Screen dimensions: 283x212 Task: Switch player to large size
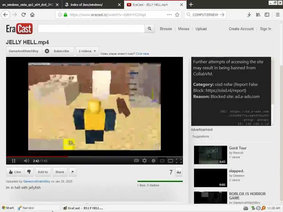tap(170, 161)
